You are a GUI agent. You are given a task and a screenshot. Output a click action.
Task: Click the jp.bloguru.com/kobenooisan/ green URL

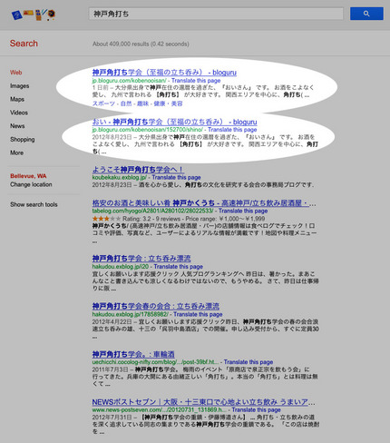point(129,81)
